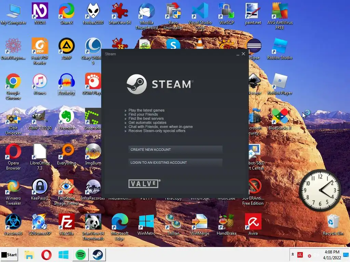Select the GIMP 2.10.30 icon

click(x=40, y=120)
